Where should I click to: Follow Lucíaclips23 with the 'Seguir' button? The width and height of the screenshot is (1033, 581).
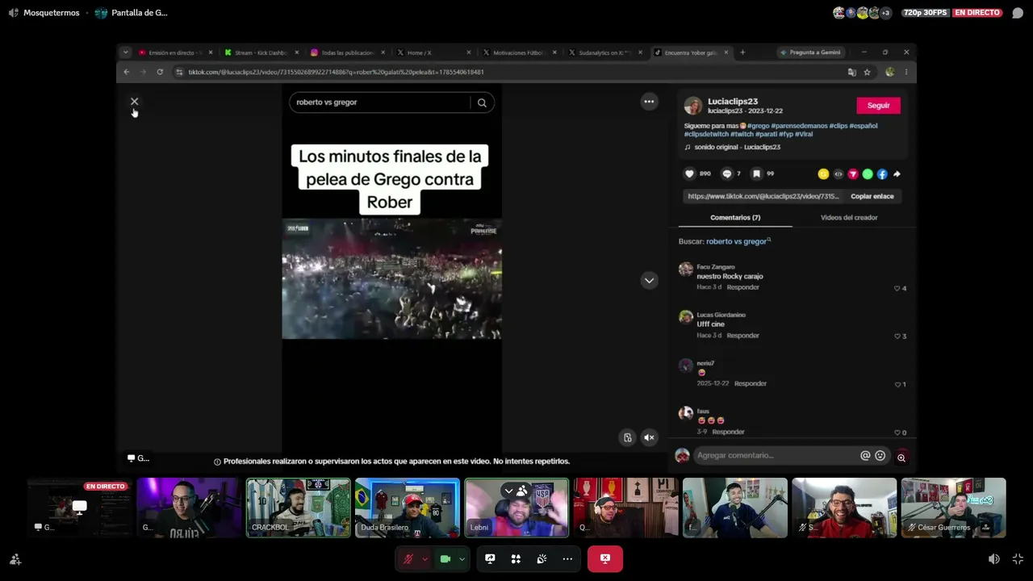click(x=878, y=106)
